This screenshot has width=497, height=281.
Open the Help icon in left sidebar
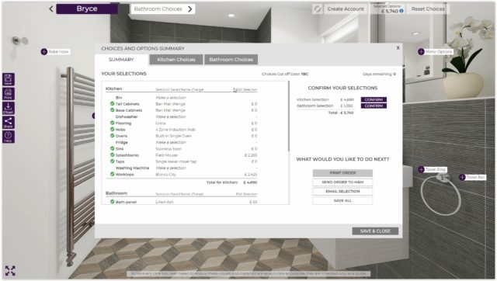coord(9,137)
